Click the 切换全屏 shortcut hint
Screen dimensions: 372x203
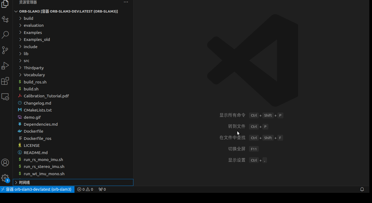pyautogui.click(x=237, y=149)
